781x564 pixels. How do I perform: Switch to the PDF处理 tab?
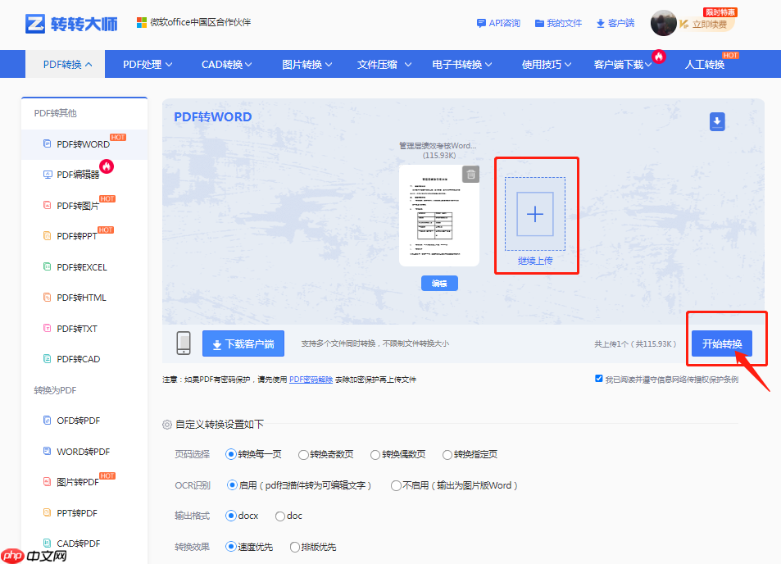point(145,63)
